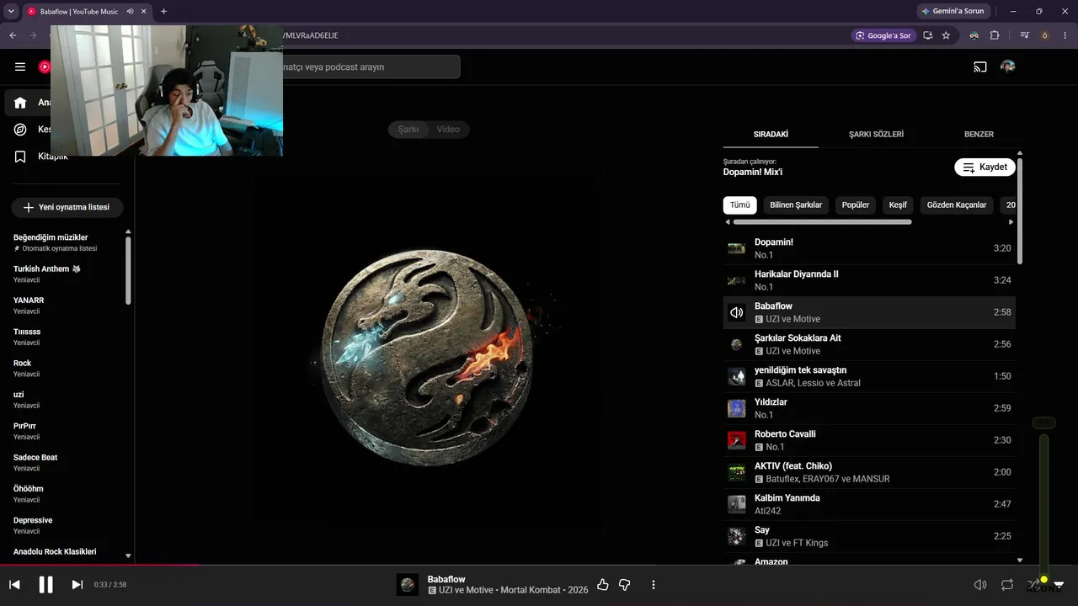Click the Babaflow album thumbnail in player bar
The height and width of the screenshot is (606, 1078).
tap(408, 584)
